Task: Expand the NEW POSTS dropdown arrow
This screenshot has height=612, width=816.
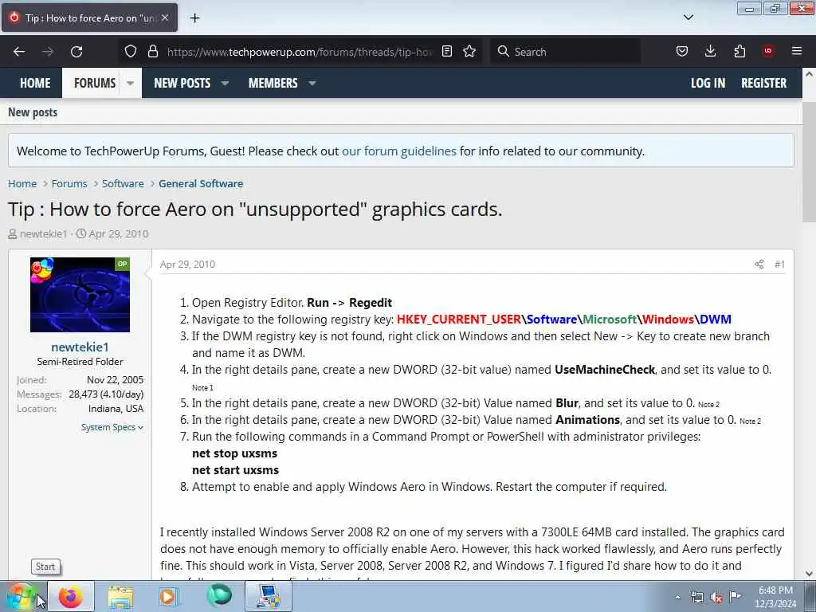Action: tap(225, 83)
